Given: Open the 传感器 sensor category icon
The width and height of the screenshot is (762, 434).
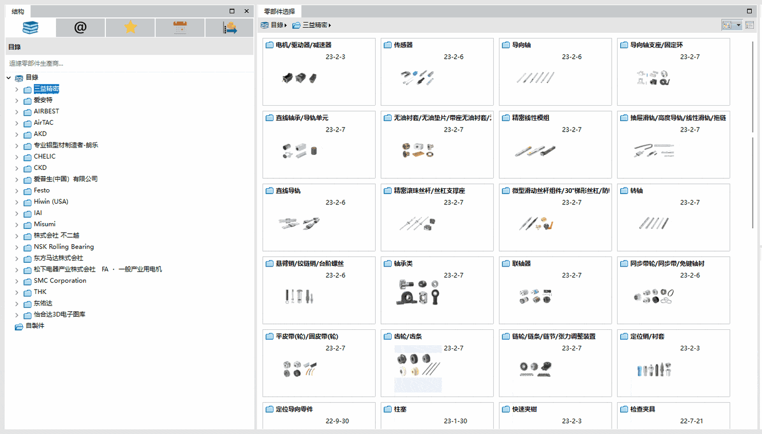Looking at the screenshot, I should point(387,45).
